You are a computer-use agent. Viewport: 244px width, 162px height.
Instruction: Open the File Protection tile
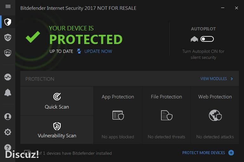click(x=166, y=115)
